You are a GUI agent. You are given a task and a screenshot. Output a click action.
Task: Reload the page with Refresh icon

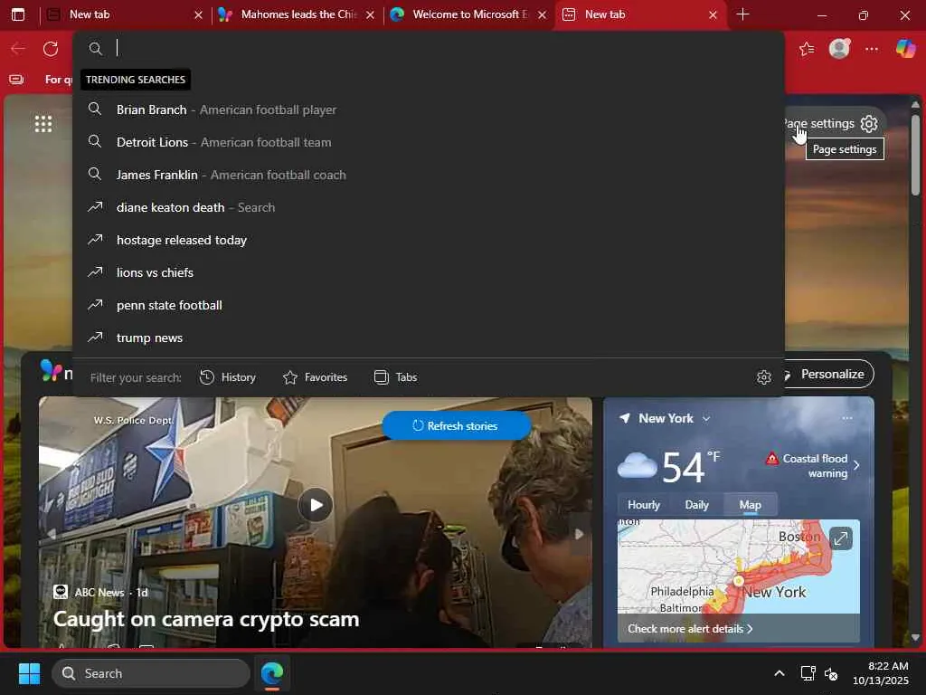tap(51, 49)
